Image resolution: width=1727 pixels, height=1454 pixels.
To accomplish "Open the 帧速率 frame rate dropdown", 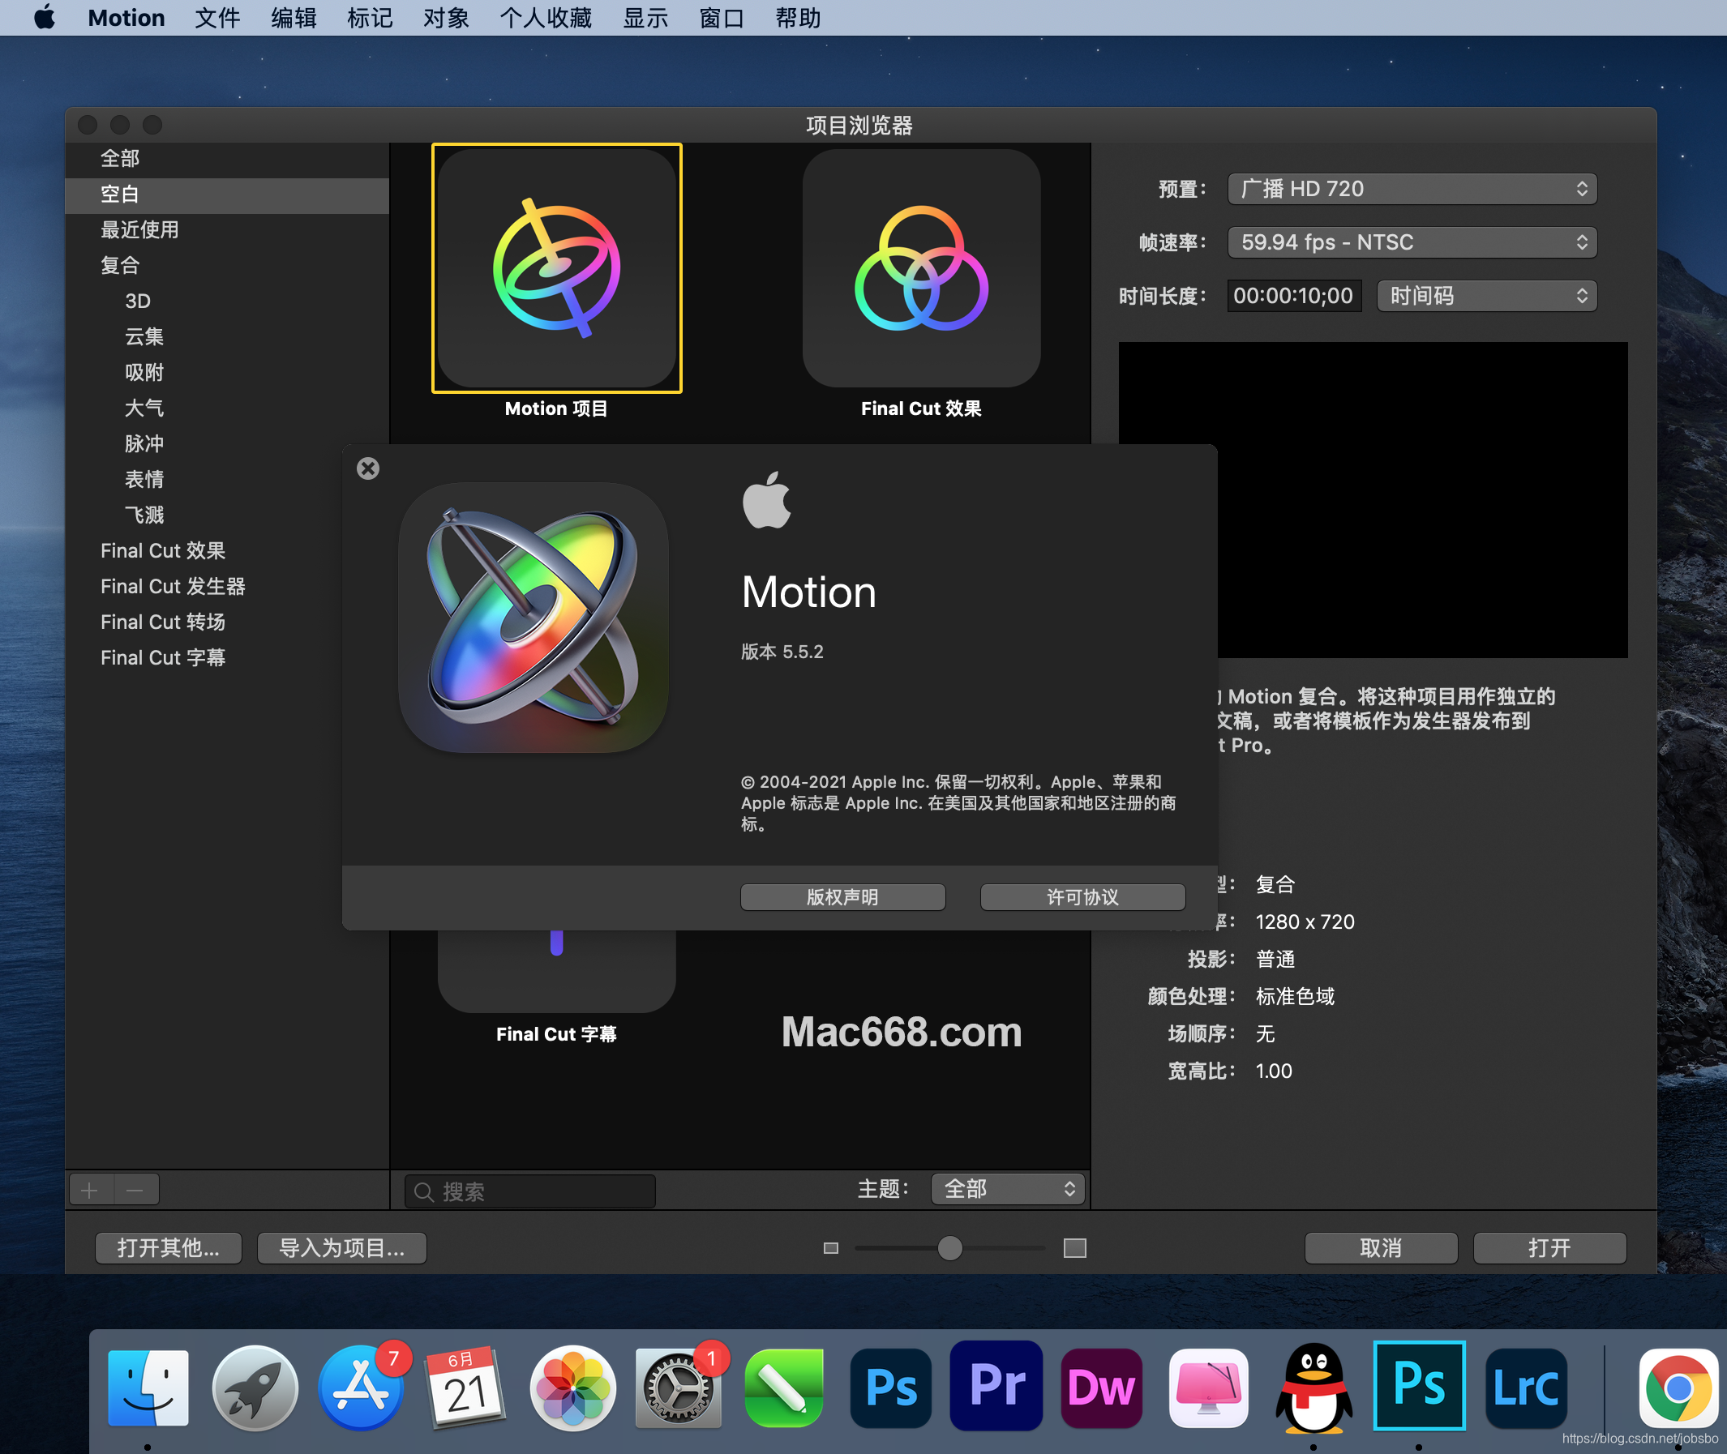I will pos(1411,242).
